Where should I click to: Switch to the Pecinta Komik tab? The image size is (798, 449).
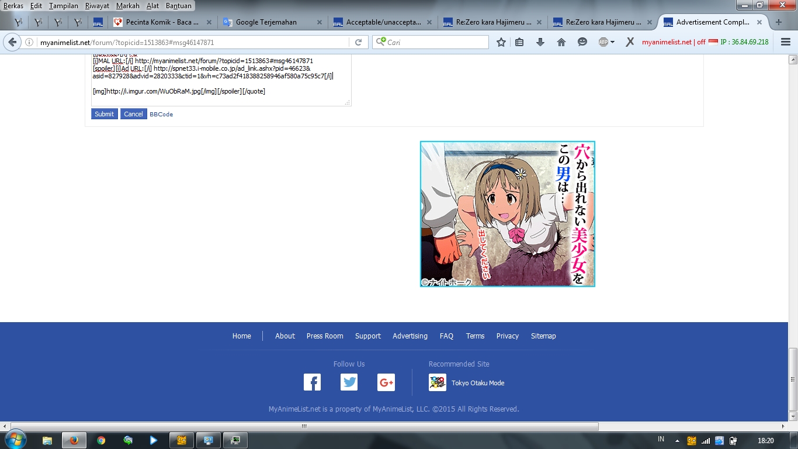(x=162, y=22)
